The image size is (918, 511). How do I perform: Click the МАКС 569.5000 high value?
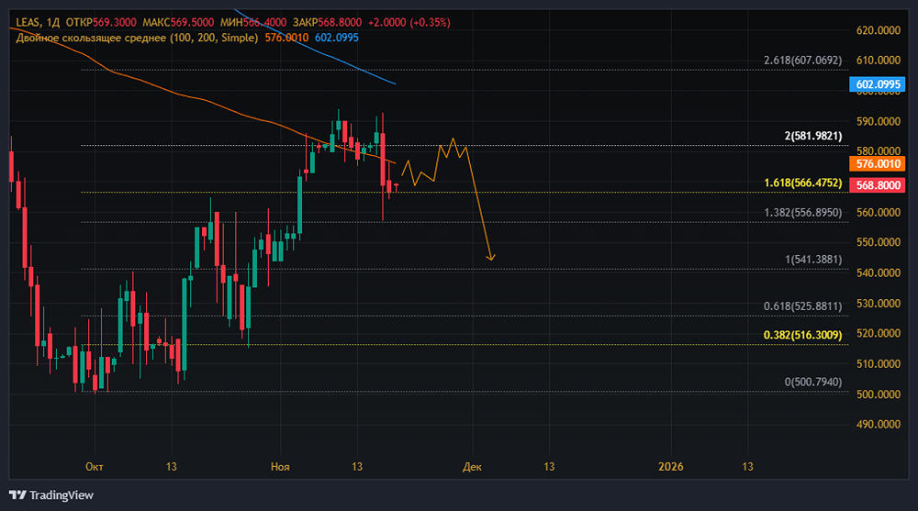click(x=178, y=22)
